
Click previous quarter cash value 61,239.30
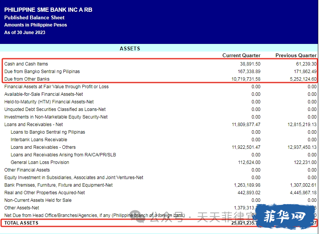coord(306,64)
